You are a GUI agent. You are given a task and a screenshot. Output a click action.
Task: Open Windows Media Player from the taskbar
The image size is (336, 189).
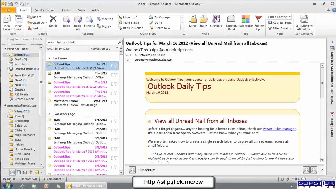pos(46,186)
